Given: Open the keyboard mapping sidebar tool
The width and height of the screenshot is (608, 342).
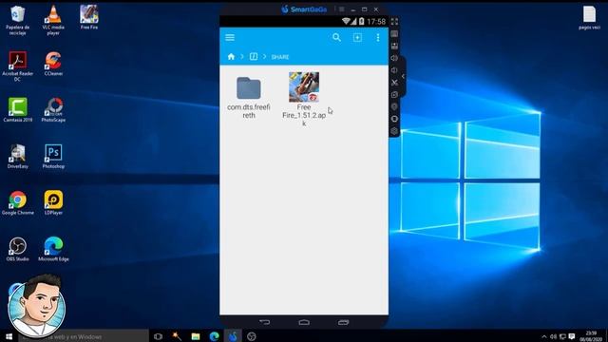Looking at the screenshot, I should 394,34.
